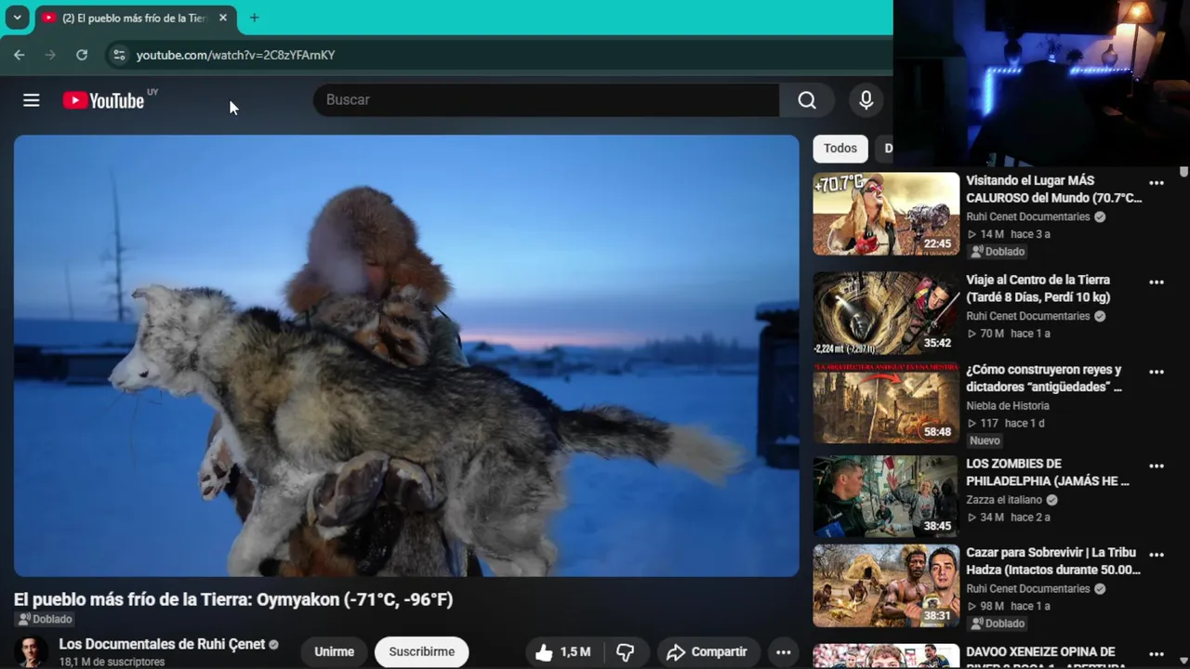Viewport: 1190px width, 669px height.
Task: Open thumbnail of LOS ZOMBIES DE PHILADELPHIA
Action: [886, 497]
